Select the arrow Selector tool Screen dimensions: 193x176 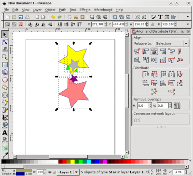(x=5, y=35)
